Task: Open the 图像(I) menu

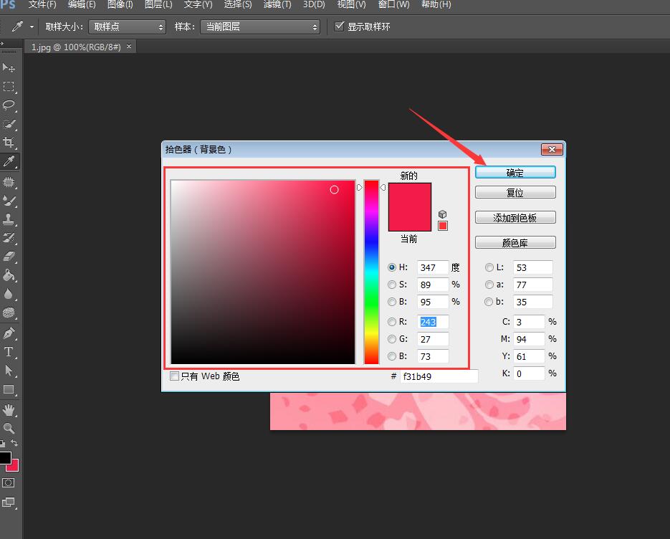Action: (120, 5)
